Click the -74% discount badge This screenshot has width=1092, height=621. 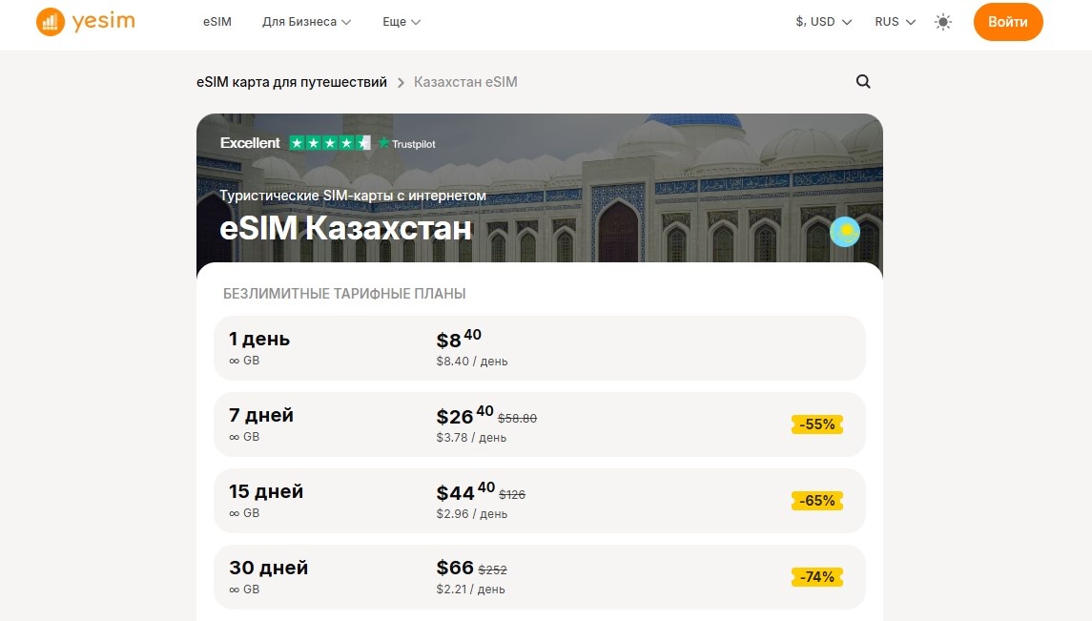pos(816,576)
